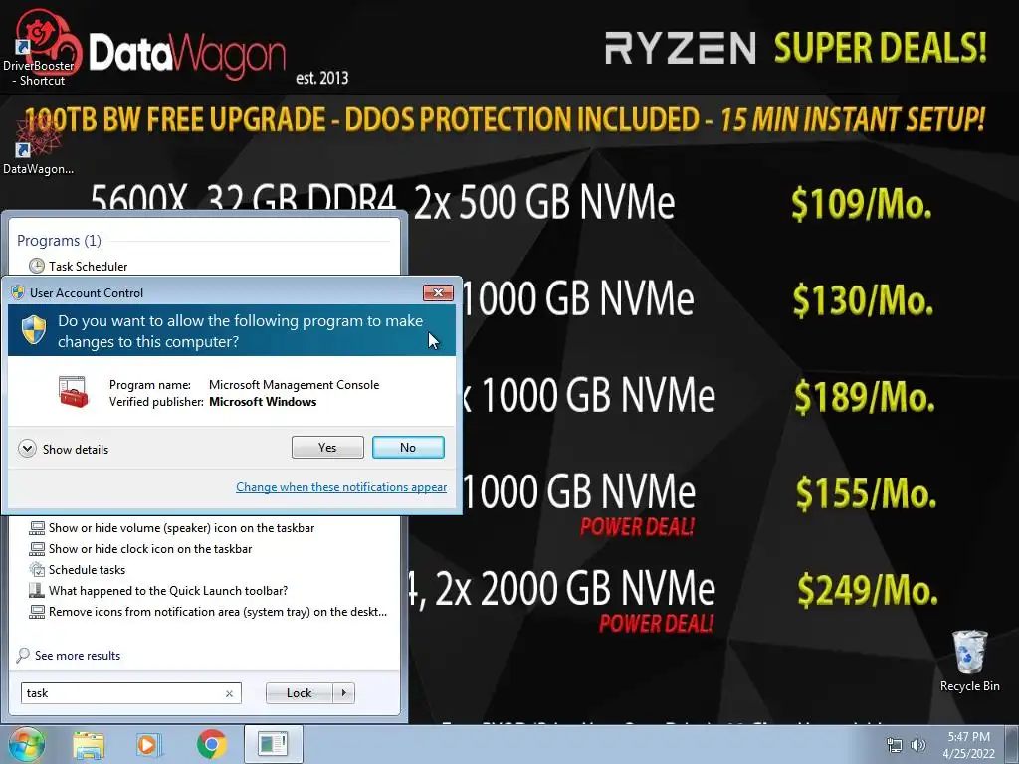Screen dimensions: 1019x764
Task: Click the icon next to the Quick Launch toolbar result
Action: (x=37, y=591)
